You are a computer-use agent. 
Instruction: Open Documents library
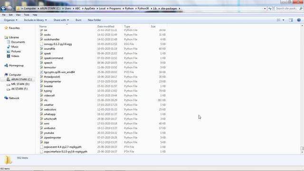point(18,42)
